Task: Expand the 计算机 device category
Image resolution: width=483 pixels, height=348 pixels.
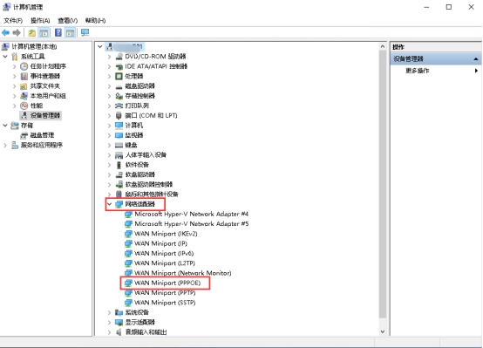Action: [x=109, y=126]
